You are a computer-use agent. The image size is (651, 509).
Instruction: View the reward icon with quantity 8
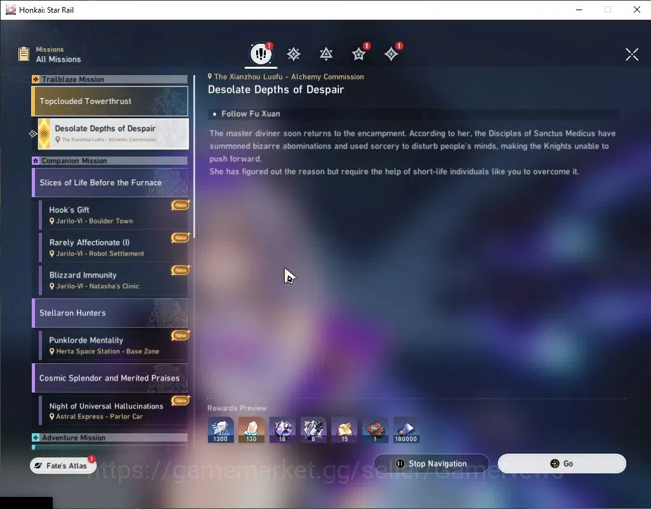click(313, 429)
